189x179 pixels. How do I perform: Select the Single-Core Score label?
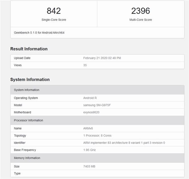54,20
